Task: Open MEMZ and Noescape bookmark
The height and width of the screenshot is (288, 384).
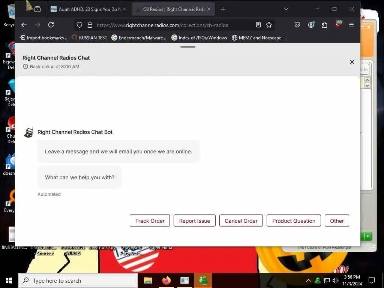Action: tap(259, 38)
